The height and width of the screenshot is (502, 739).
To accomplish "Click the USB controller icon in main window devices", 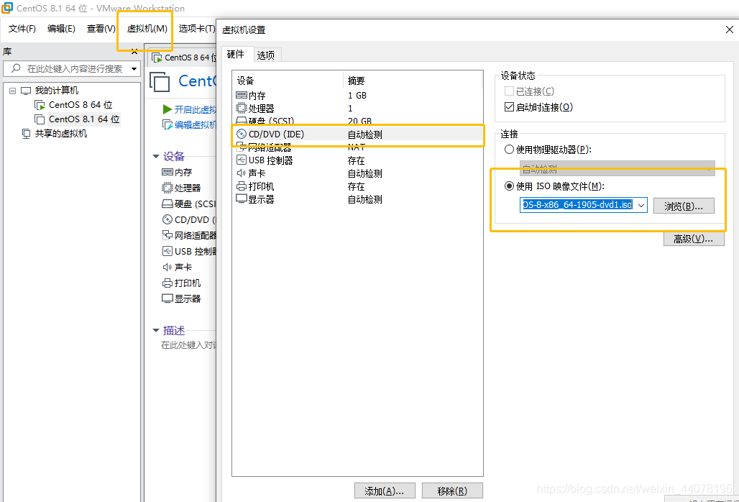I will [167, 251].
